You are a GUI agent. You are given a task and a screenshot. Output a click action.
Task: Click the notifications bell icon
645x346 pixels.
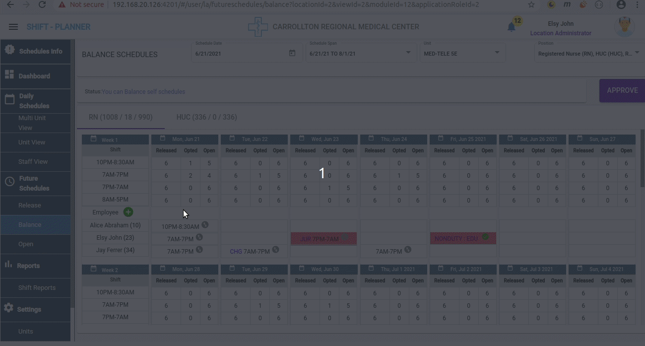click(512, 27)
